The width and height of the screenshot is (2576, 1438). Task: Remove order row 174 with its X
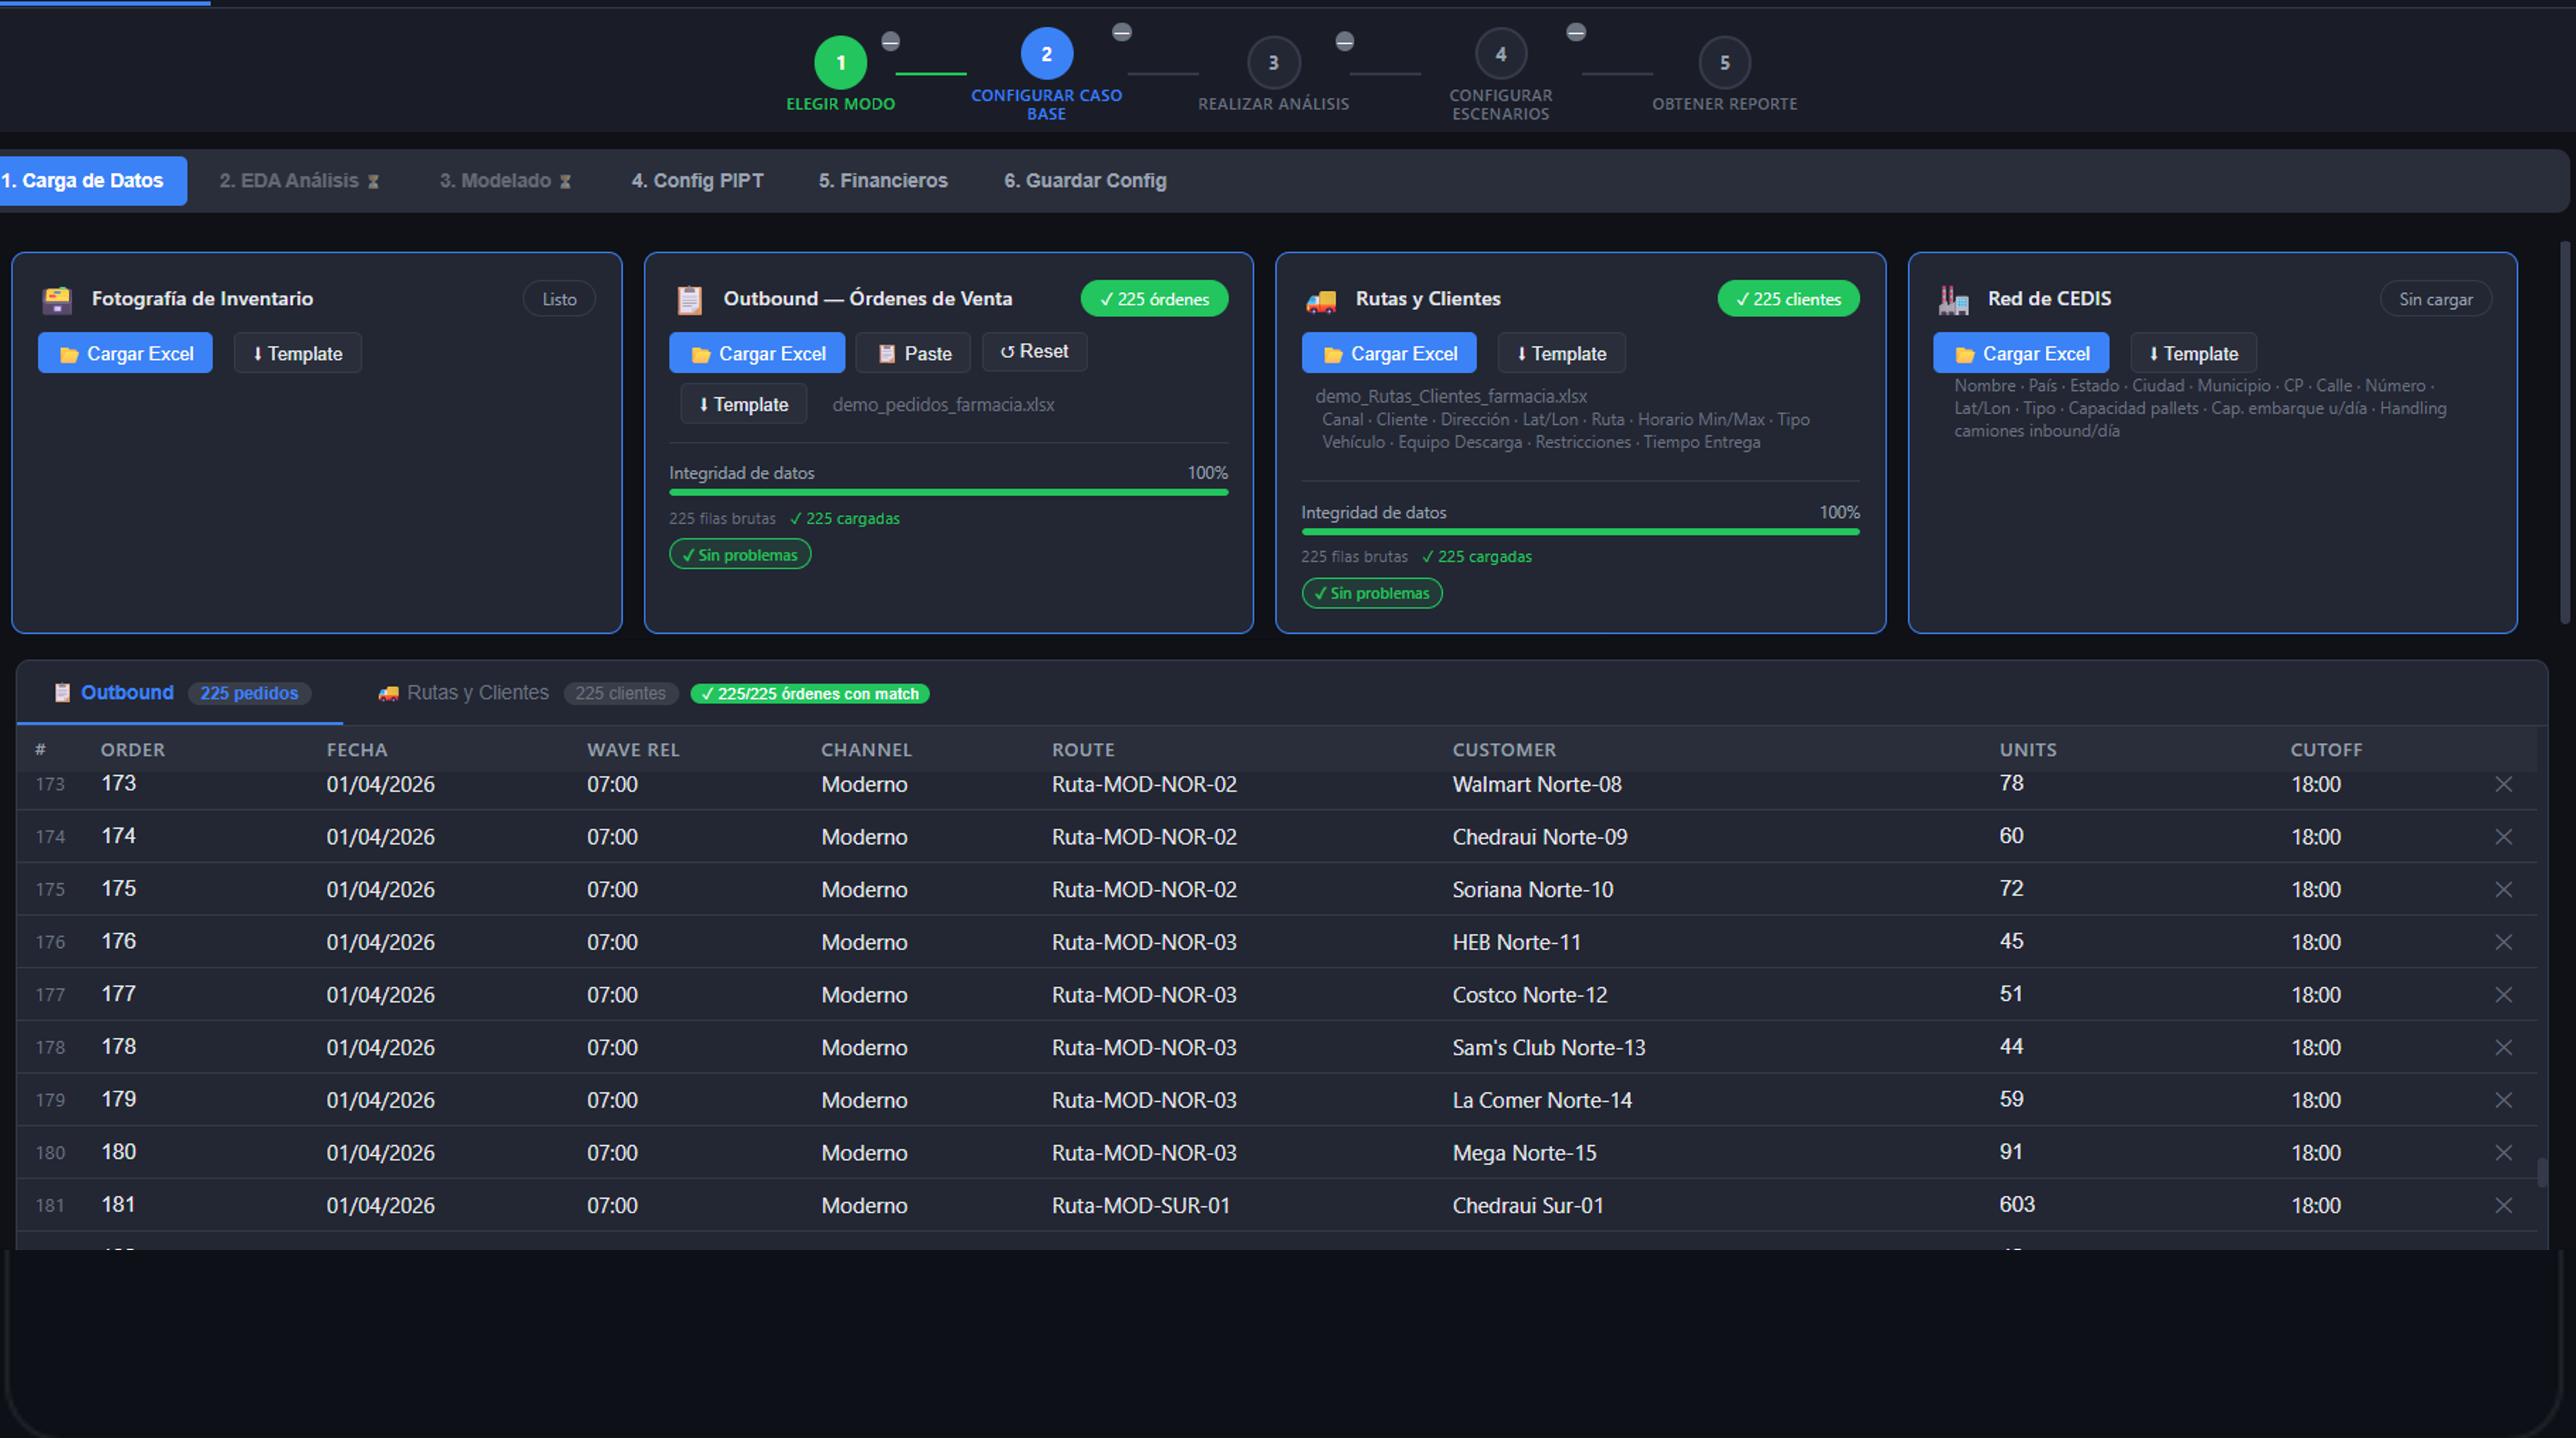[x=2503, y=836]
